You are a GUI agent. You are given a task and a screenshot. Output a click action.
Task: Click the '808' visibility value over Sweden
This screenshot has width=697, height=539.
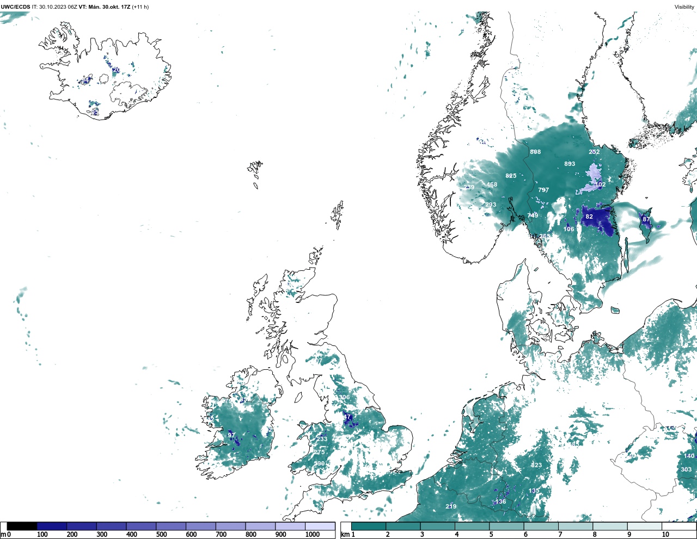pos(536,152)
